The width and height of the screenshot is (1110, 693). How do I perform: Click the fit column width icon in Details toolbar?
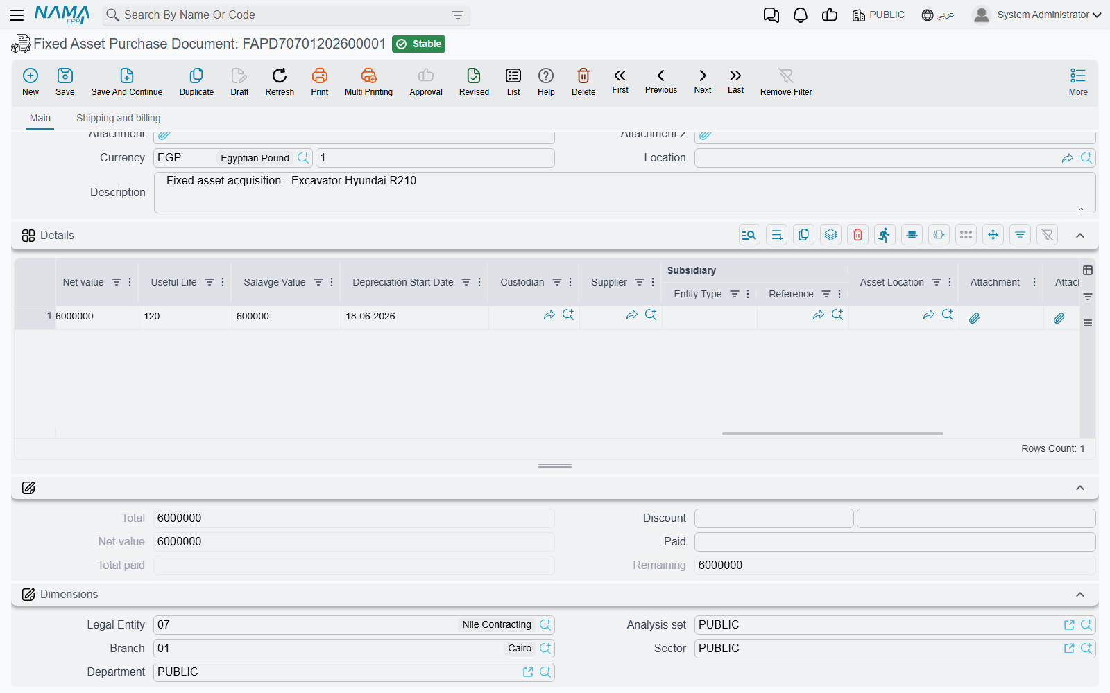[939, 235]
